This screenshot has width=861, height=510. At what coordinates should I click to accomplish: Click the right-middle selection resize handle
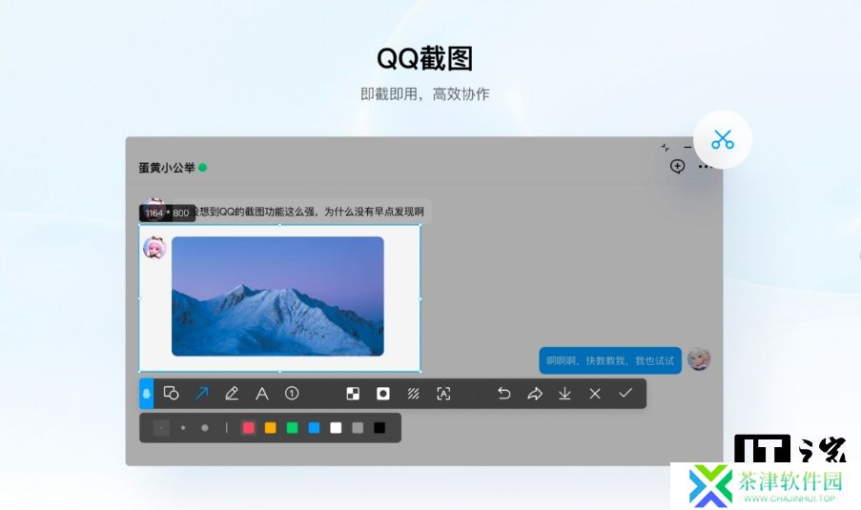[x=420, y=298]
